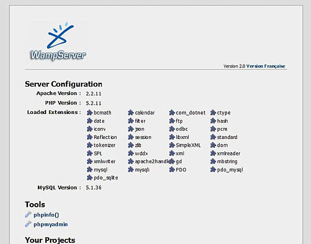Open the phpinfo() tool link
The width and height of the screenshot is (311, 244).
(46, 215)
